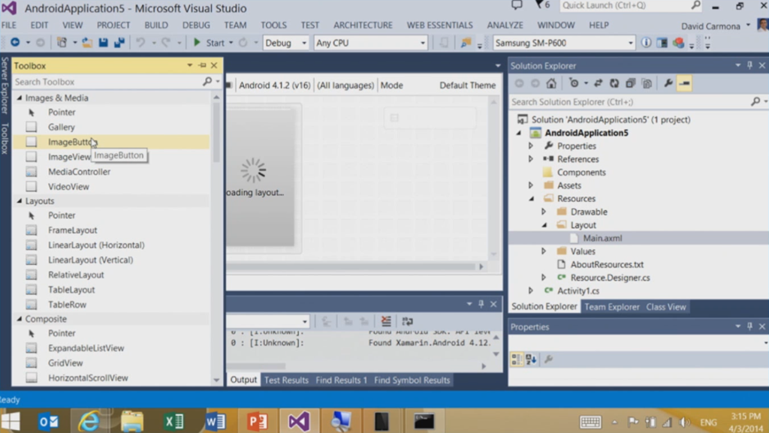The image size is (769, 433).
Task: Click the Properties wrench icon in Solution Explorer
Action: [668, 83]
